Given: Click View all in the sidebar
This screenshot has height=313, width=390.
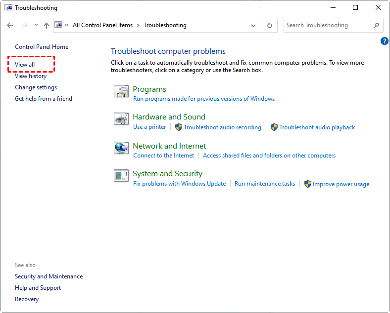Looking at the screenshot, I should [25, 65].
